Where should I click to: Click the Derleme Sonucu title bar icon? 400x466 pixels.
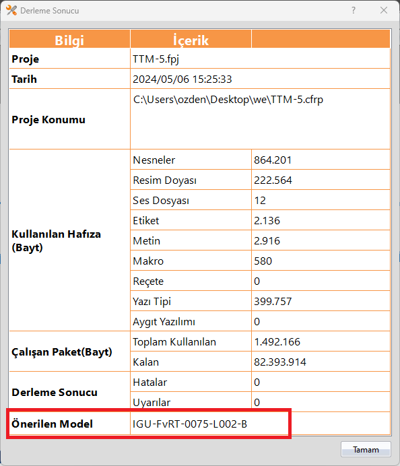(x=11, y=10)
